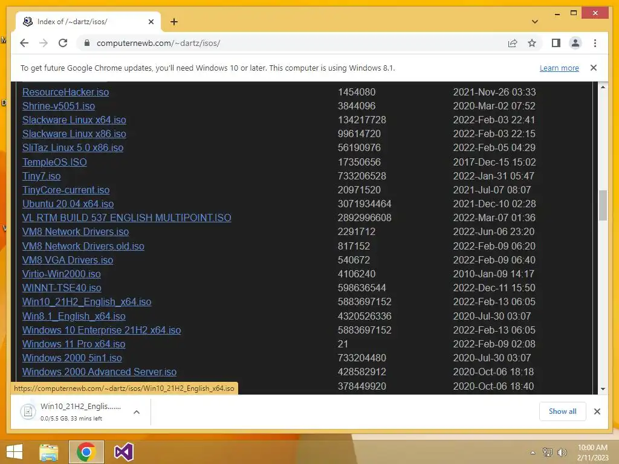Open Windows 10 Enterprise 21H2 x64.iso
This screenshot has width=619, height=464.
click(102, 330)
